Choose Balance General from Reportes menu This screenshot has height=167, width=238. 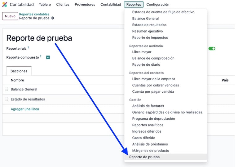(145, 18)
